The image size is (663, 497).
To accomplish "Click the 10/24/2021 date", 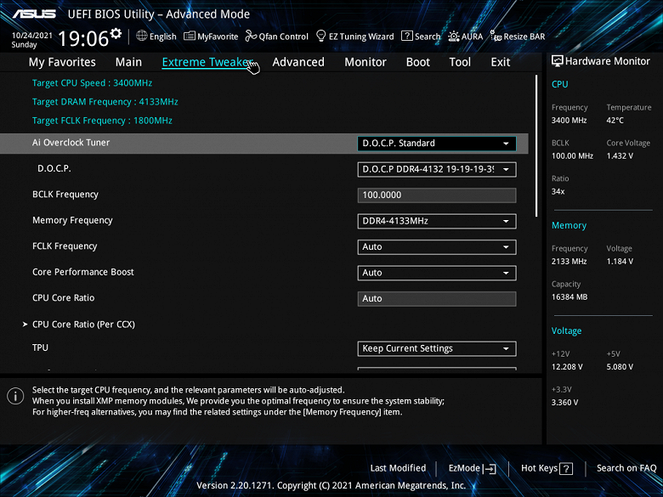I will tap(31, 36).
